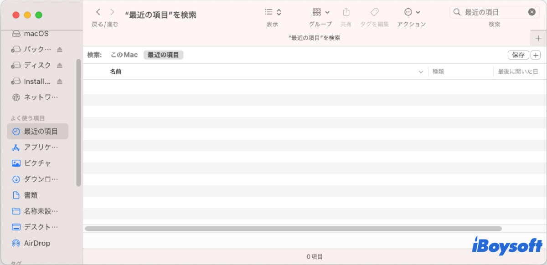
Task: Eject the ディスク volume in the sidebar
Action: 60,66
